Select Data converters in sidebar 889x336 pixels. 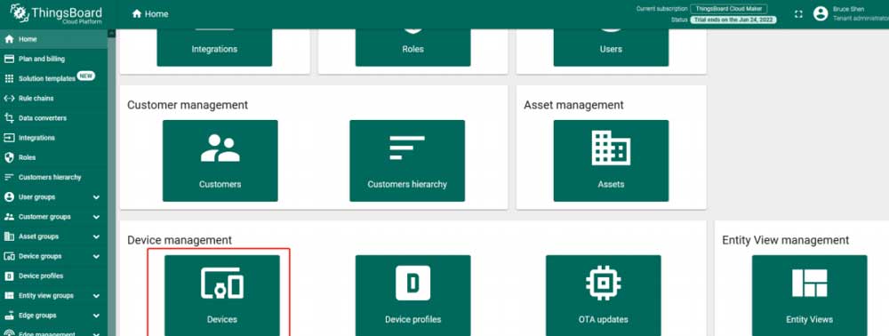point(53,118)
